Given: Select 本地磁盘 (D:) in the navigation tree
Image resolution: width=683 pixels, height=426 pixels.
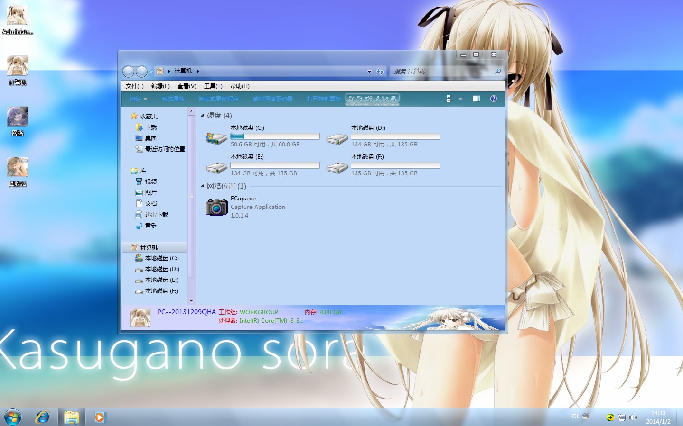Looking at the screenshot, I should tap(161, 269).
